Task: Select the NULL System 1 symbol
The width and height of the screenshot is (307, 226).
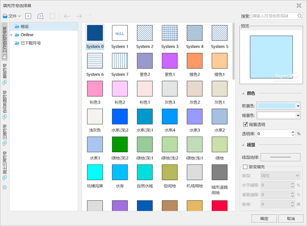Action: [120, 33]
